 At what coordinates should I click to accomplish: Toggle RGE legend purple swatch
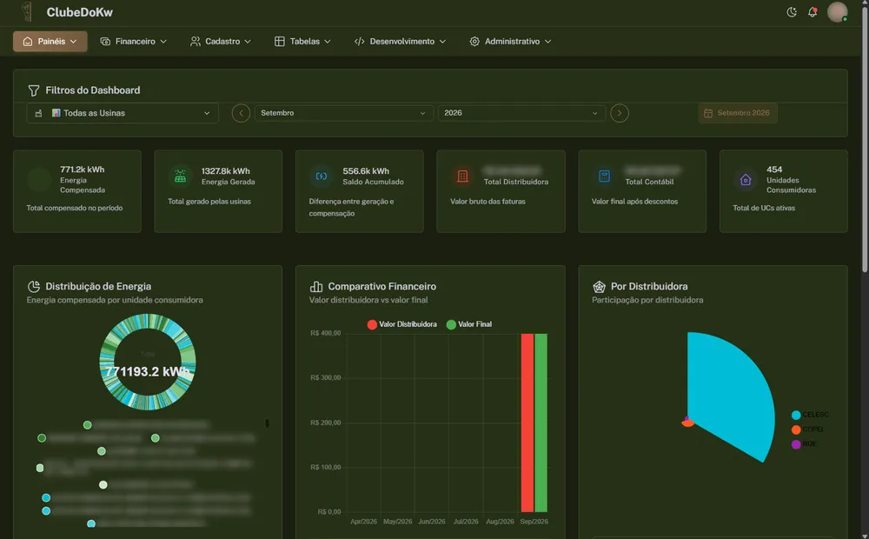click(x=796, y=444)
